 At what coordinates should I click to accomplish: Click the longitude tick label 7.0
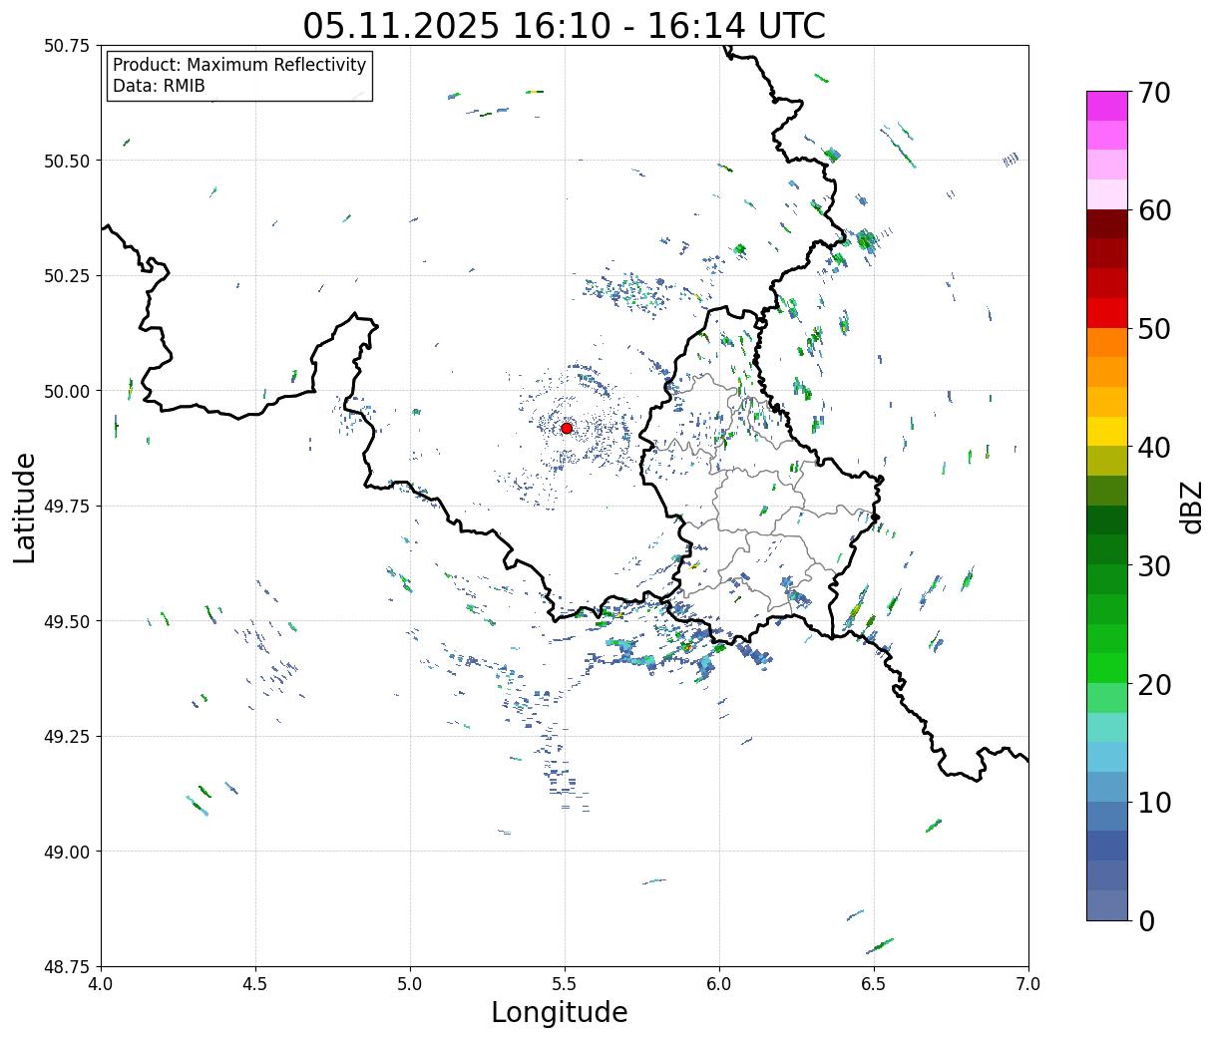coord(1028,984)
